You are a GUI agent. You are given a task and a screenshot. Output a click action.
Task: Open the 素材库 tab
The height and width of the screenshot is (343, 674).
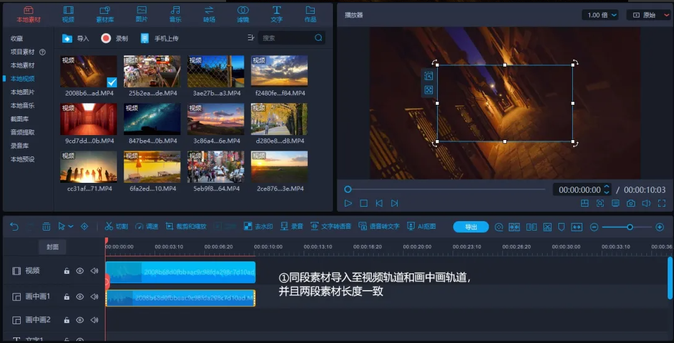point(105,14)
